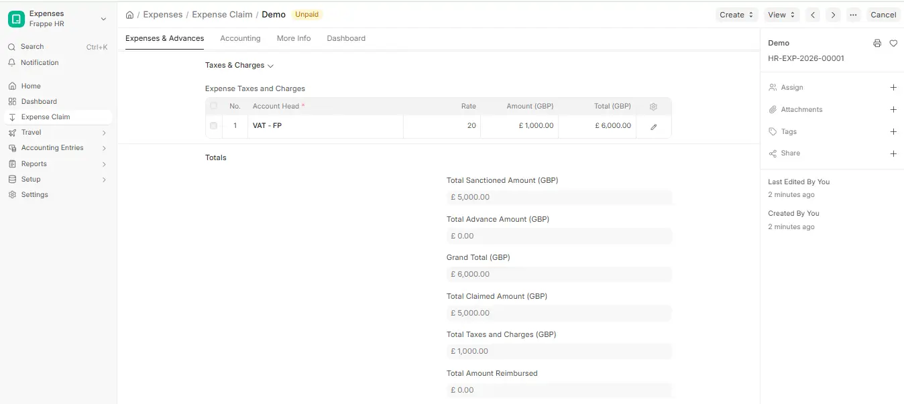
Task: Expand the Travel sidebar section chevron
Action: pyautogui.click(x=104, y=133)
